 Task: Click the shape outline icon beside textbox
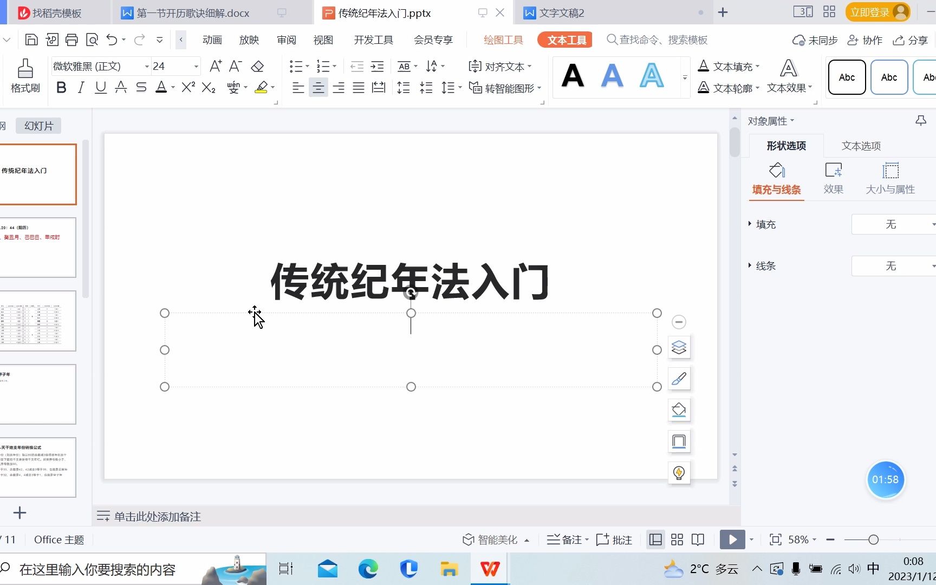679,441
